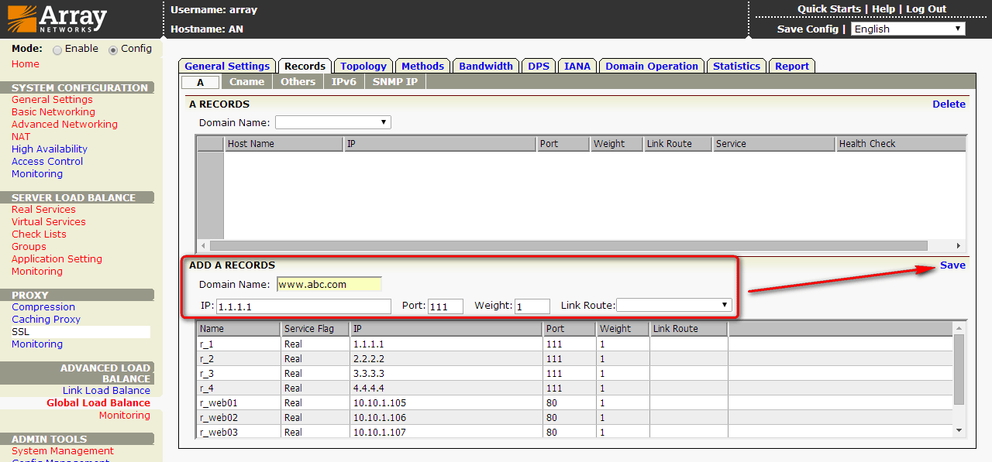
Task: Expand the A Records Domain Name dropdown
Action: tap(333, 122)
